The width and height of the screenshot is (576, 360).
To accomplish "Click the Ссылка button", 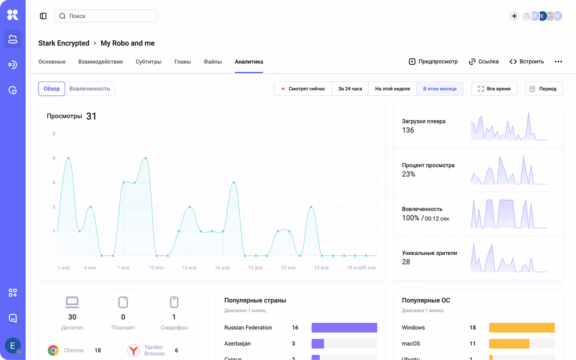I will pos(484,62).
